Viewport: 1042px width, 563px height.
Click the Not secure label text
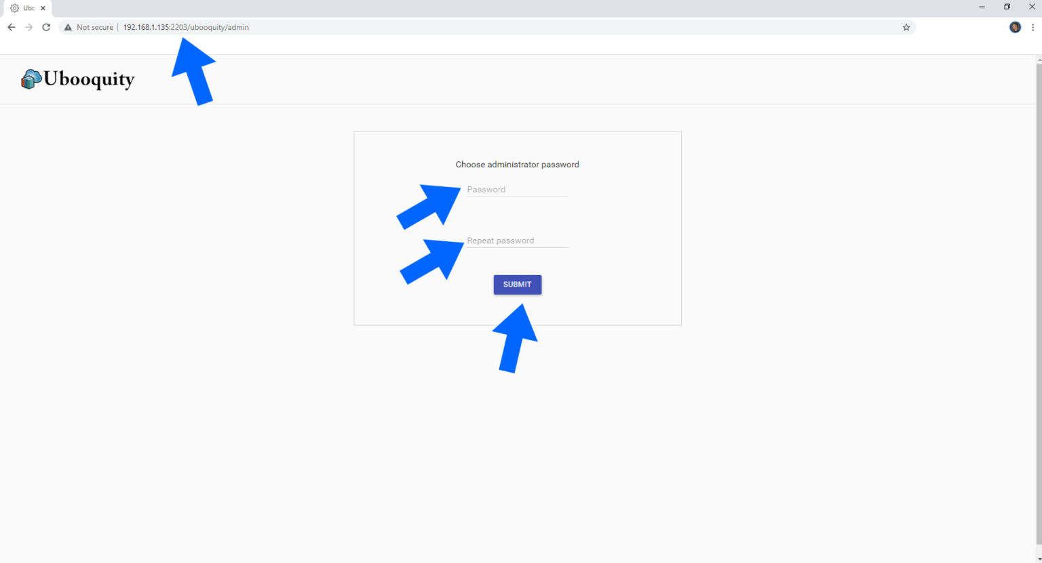[x=94, y=27]
